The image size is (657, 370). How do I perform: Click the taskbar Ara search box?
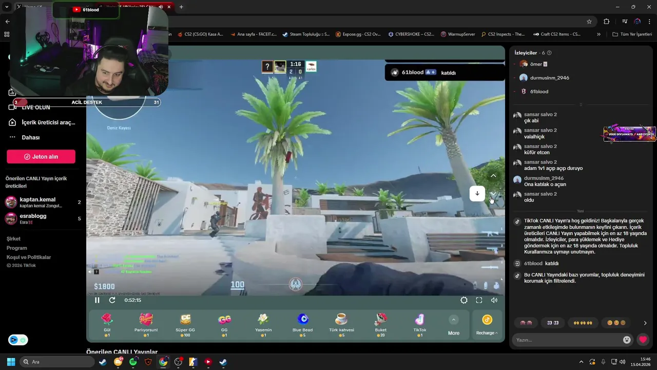pyautogui.click(x=57, y=362)
